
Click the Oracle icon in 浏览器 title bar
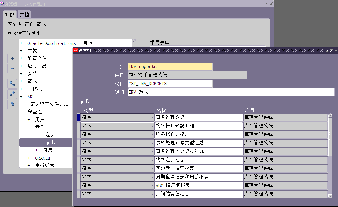click(2, 3)
